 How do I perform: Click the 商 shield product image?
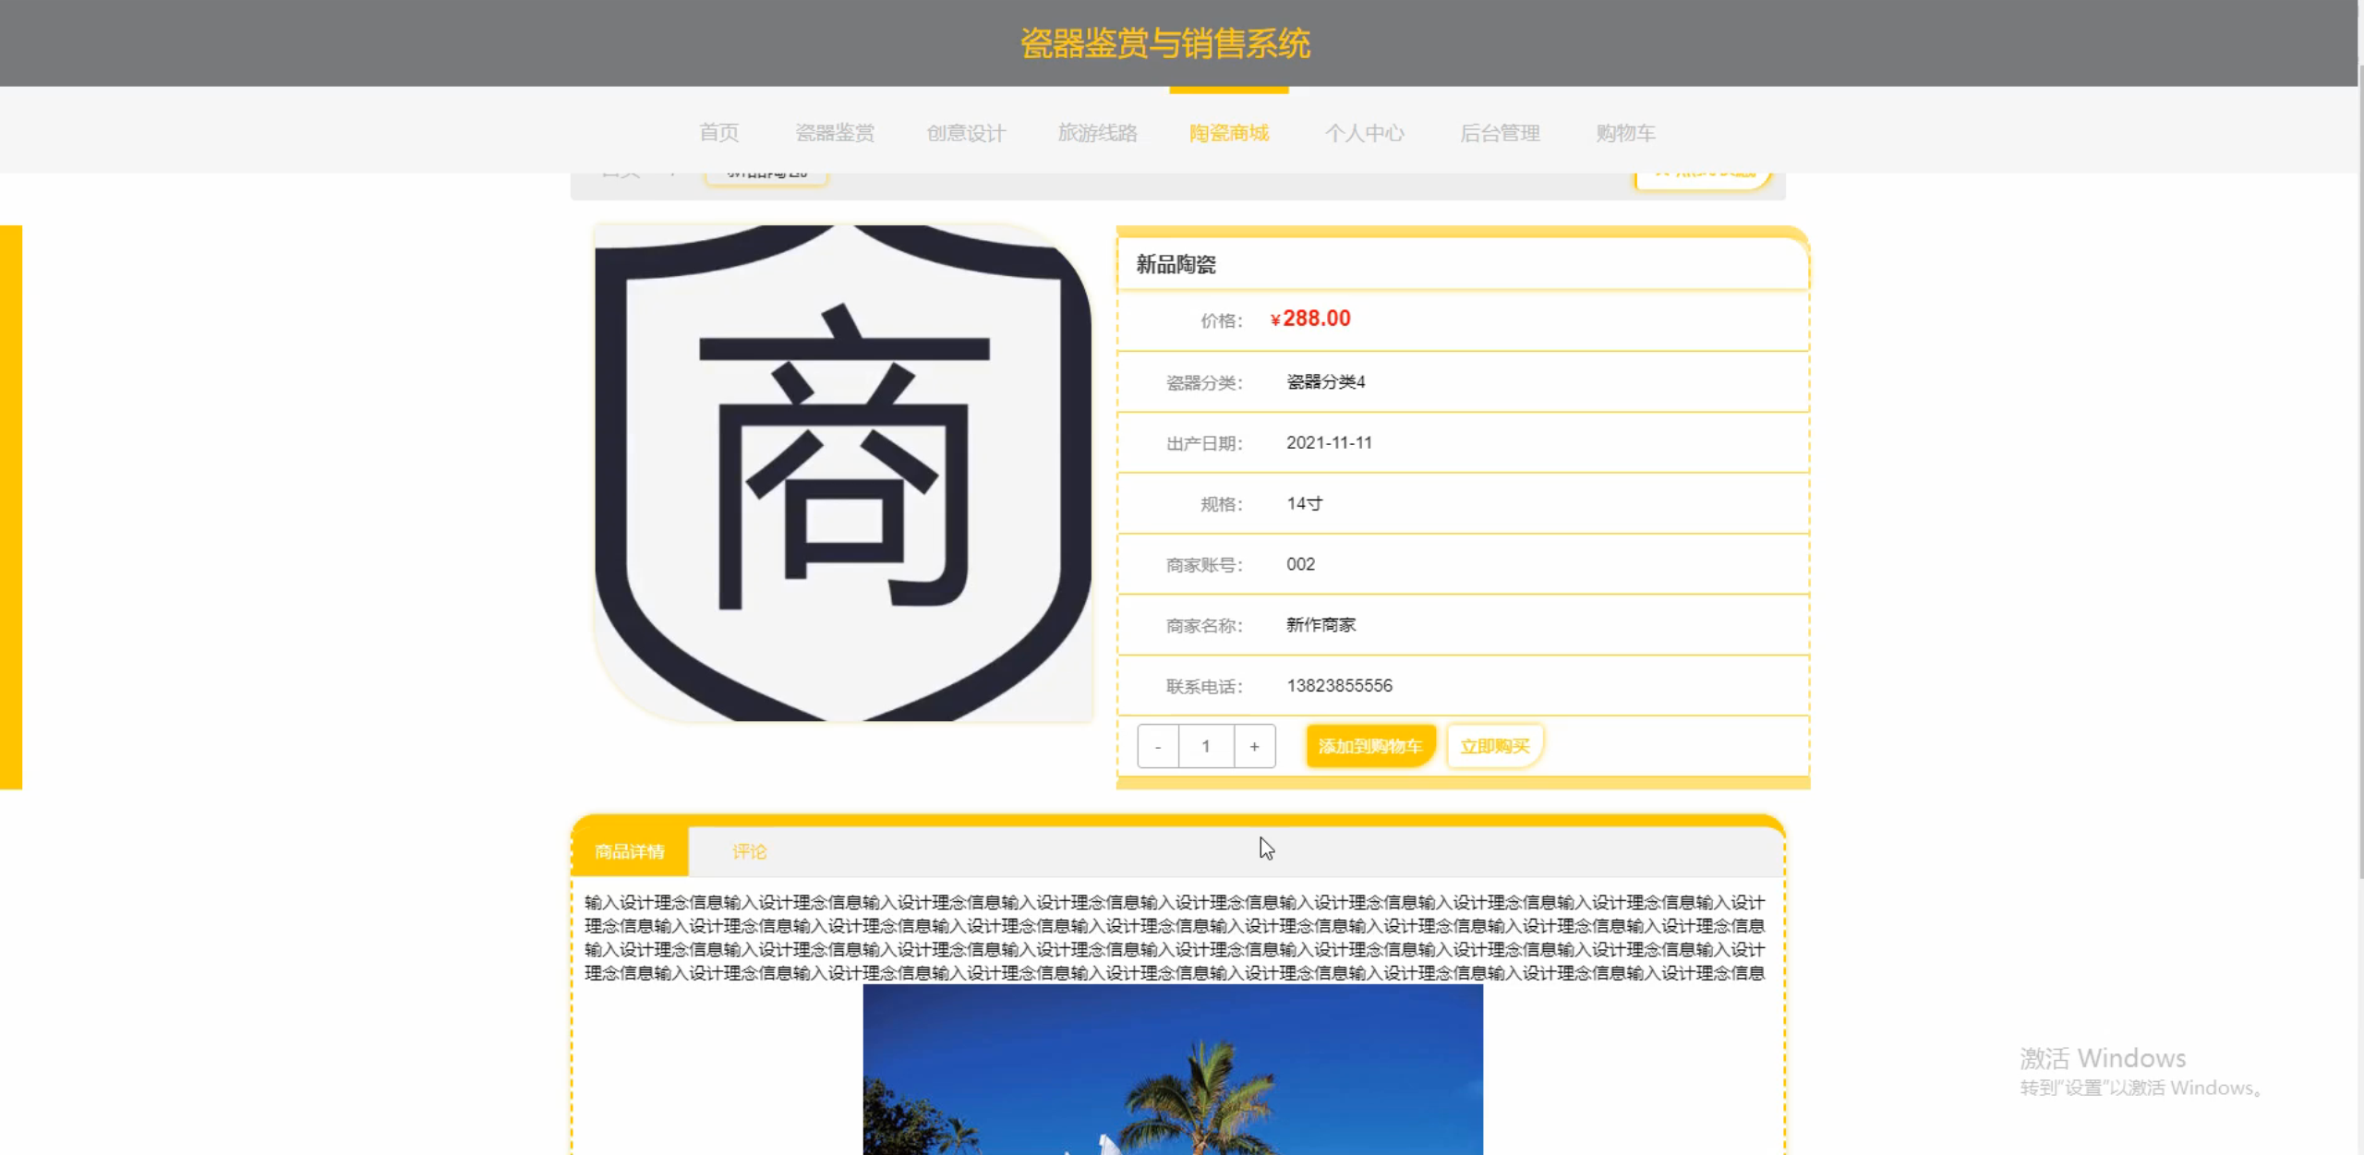tap(842, 473)
